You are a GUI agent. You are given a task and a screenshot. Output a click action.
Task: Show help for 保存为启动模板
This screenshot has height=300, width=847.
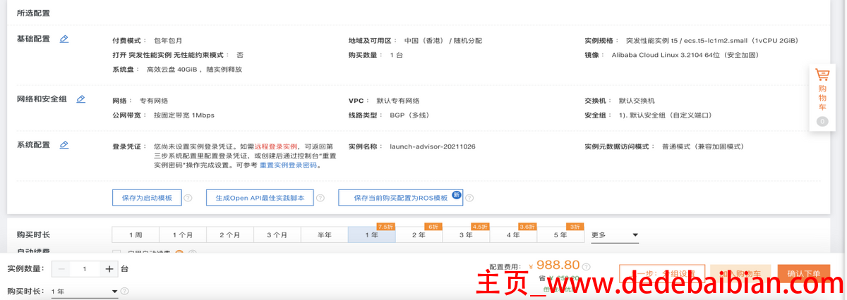(x=188, y=198)
